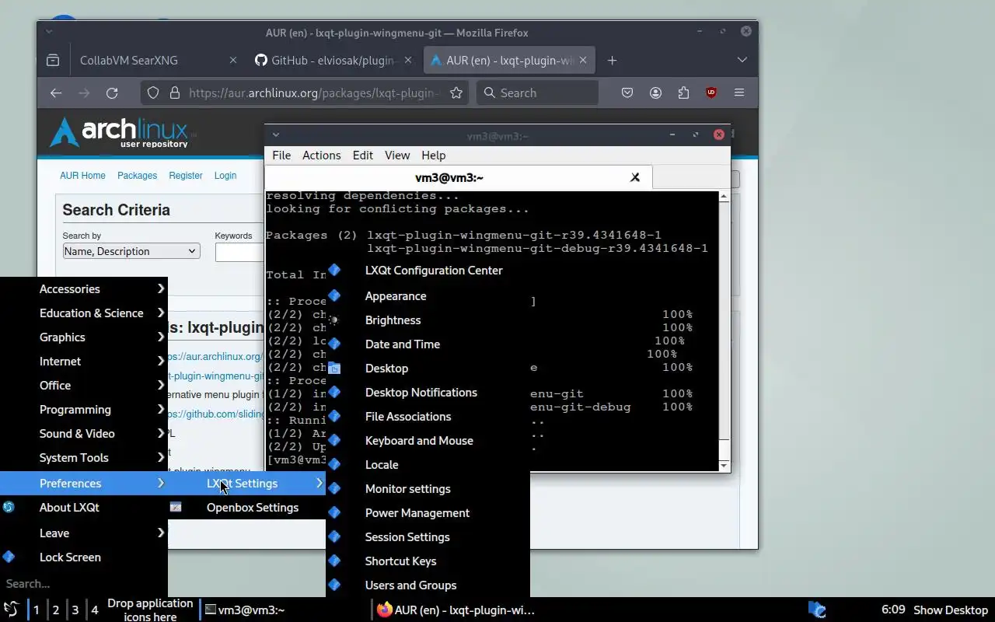Reload the page in Firefox

(x=112, y=93)
